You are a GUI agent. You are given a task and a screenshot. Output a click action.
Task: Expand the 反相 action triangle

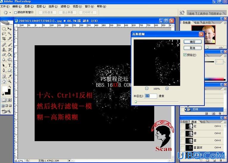185,109
